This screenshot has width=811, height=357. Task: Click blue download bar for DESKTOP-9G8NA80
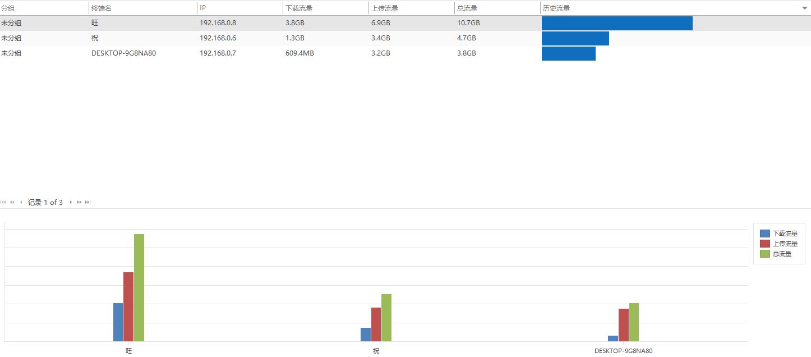(613, 338)
